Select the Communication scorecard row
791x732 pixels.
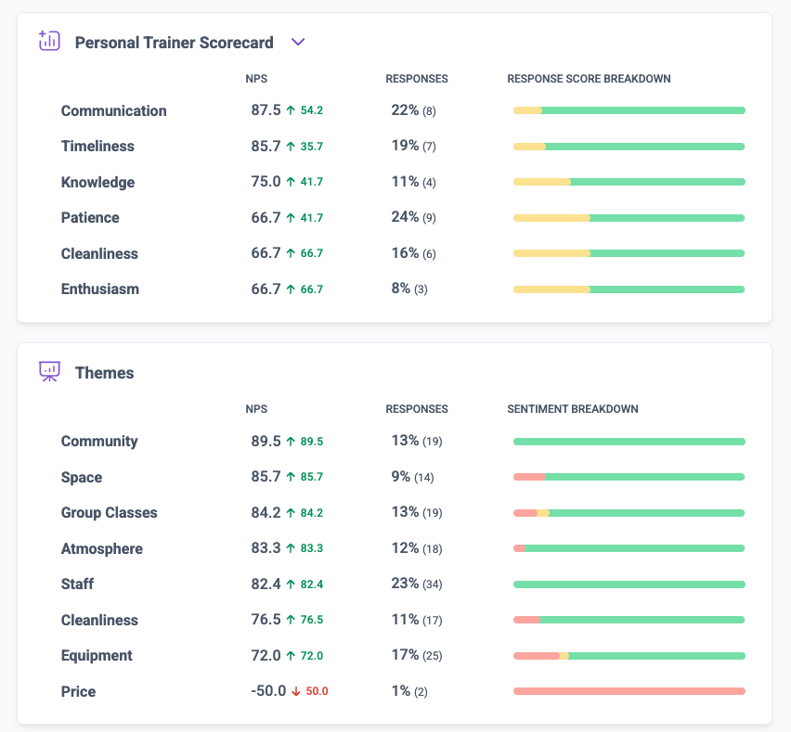[395, 110]
